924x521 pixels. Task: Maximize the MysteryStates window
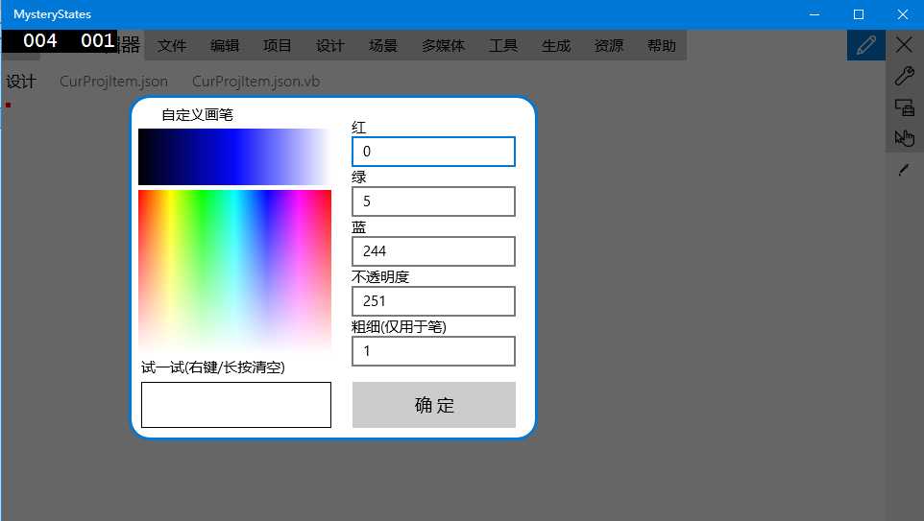859,14
